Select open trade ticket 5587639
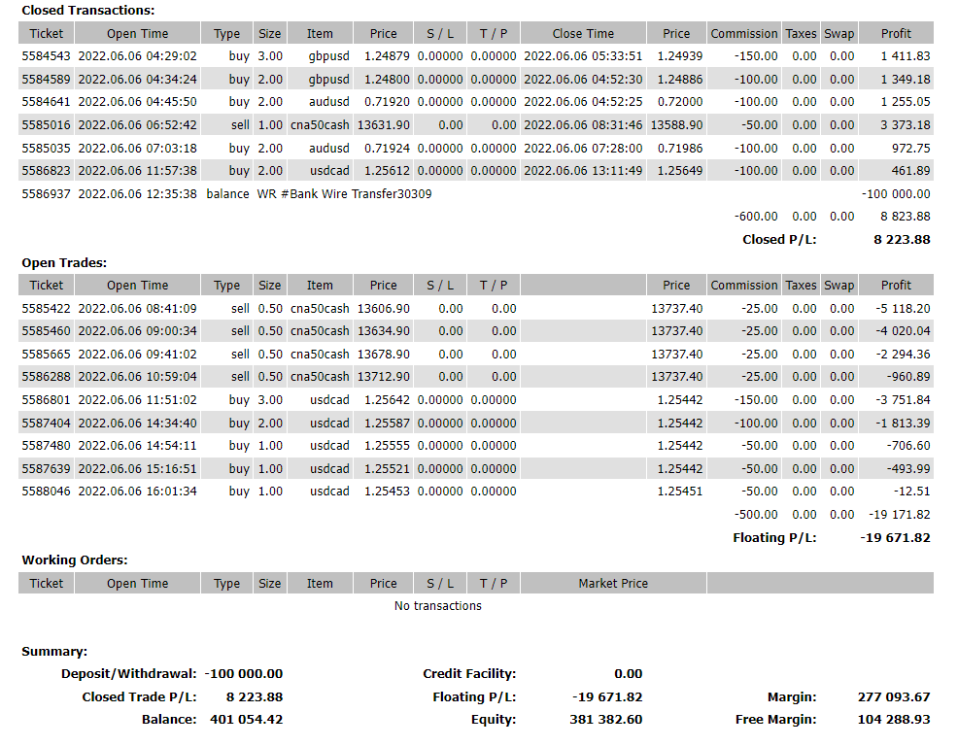 click(46, 469)
